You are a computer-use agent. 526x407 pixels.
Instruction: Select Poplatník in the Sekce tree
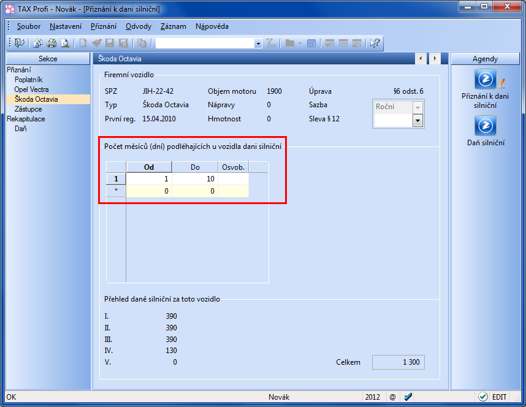click(x=29, y=80)
